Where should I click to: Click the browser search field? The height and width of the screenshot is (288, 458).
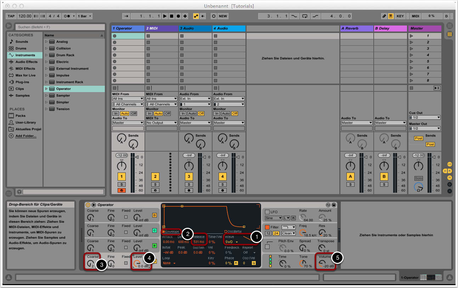click(x=60, y=27)
